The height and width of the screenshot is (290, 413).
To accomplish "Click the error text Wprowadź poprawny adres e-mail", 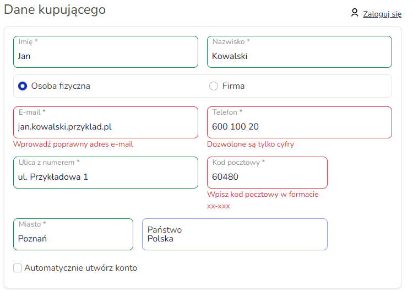I will [73, 144].
